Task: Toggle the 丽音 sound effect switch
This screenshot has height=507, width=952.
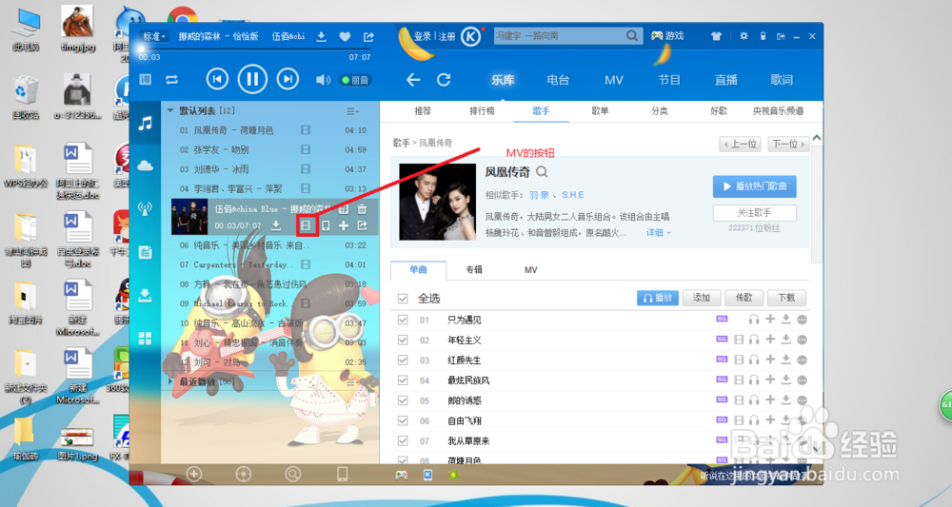Action: click(x=356, y=80)
